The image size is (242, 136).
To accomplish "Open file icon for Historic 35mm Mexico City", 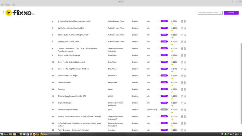I will click(182, 116).
